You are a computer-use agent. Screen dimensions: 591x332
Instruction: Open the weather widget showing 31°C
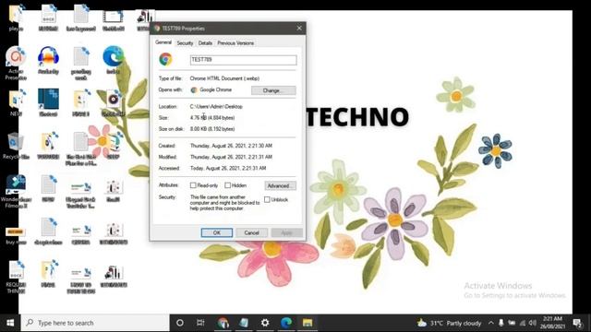coord(449,323)
